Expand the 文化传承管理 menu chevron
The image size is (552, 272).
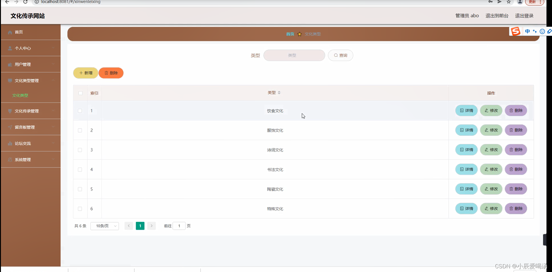pos(53,111)
